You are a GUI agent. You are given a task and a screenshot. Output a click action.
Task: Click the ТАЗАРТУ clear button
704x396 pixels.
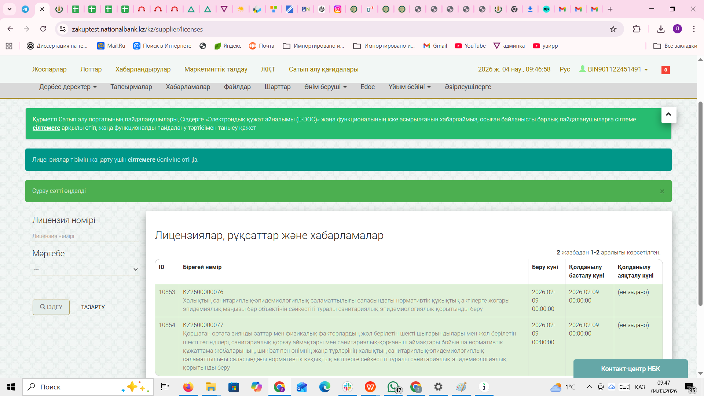[93, 307]
